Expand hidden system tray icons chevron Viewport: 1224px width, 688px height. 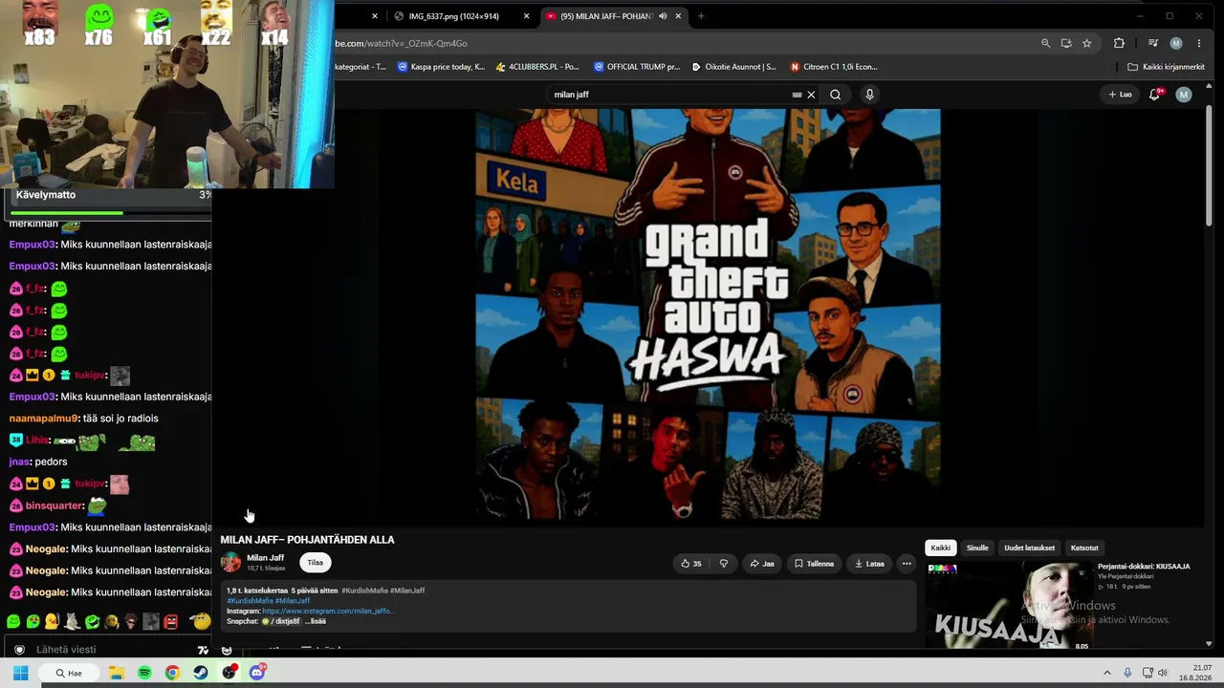tap(1107, 673)
